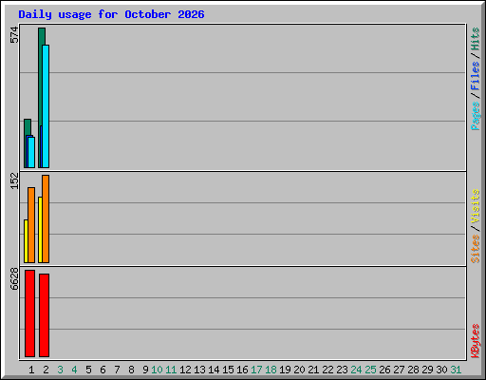The height and width of the screenshot is (380, 486).
Task: Click day label 12 on the x-axis
Action: click(x=185, y=370)
